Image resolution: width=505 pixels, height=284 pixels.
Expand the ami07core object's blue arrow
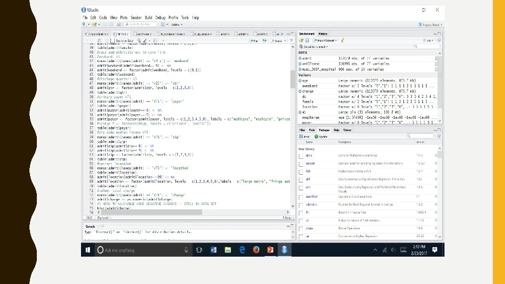point(300,64)
